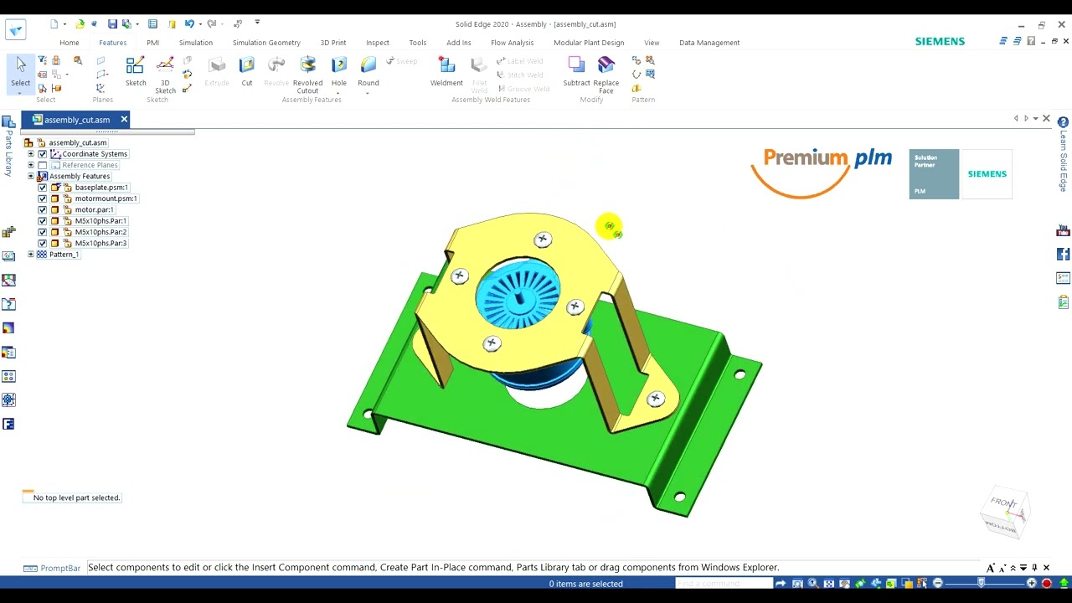Viewport: 1072px width, 603px height.
Task: Open the Tools ribbon tab
Action: tap(418, 43)
